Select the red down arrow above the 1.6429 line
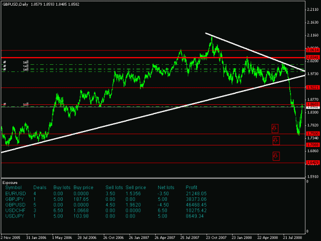This screenshot has height=241, width=321. tap(276, 156)
